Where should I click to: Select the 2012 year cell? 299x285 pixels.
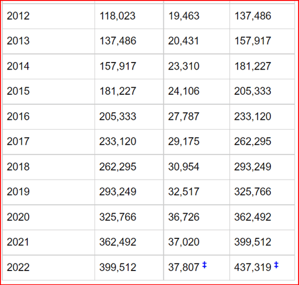click(49, 16)
